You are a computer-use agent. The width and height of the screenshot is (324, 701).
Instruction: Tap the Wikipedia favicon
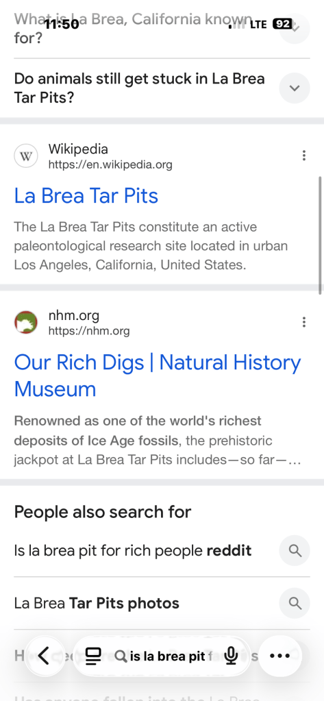[x=26, y=156]
